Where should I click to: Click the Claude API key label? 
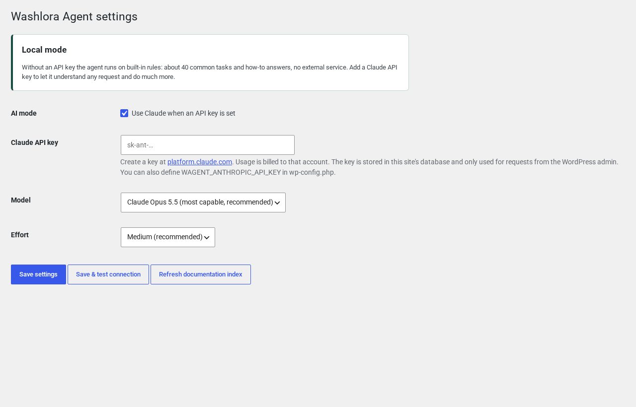(34, 142)
